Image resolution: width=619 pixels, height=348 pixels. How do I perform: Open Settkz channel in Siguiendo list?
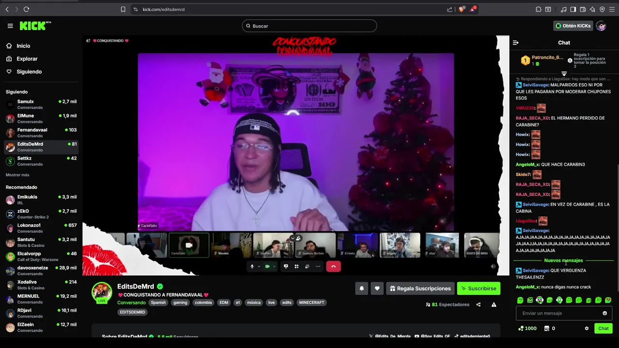click(x=41, y=161)
